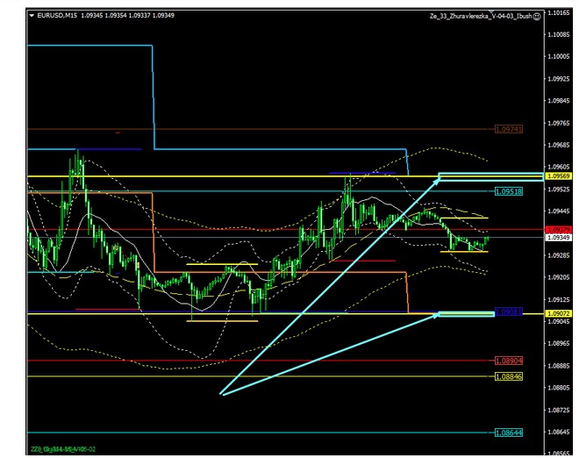579x458 pixels.
Task: Click the yellow 1.09569 price tag
Action: 558,176
